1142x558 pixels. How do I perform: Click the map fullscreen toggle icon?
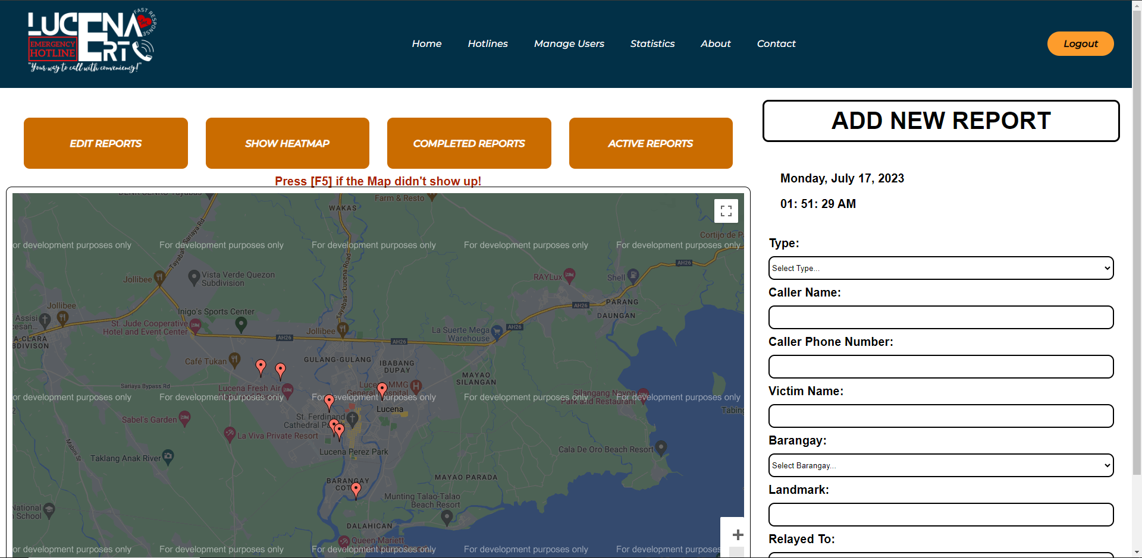(726, 211)
